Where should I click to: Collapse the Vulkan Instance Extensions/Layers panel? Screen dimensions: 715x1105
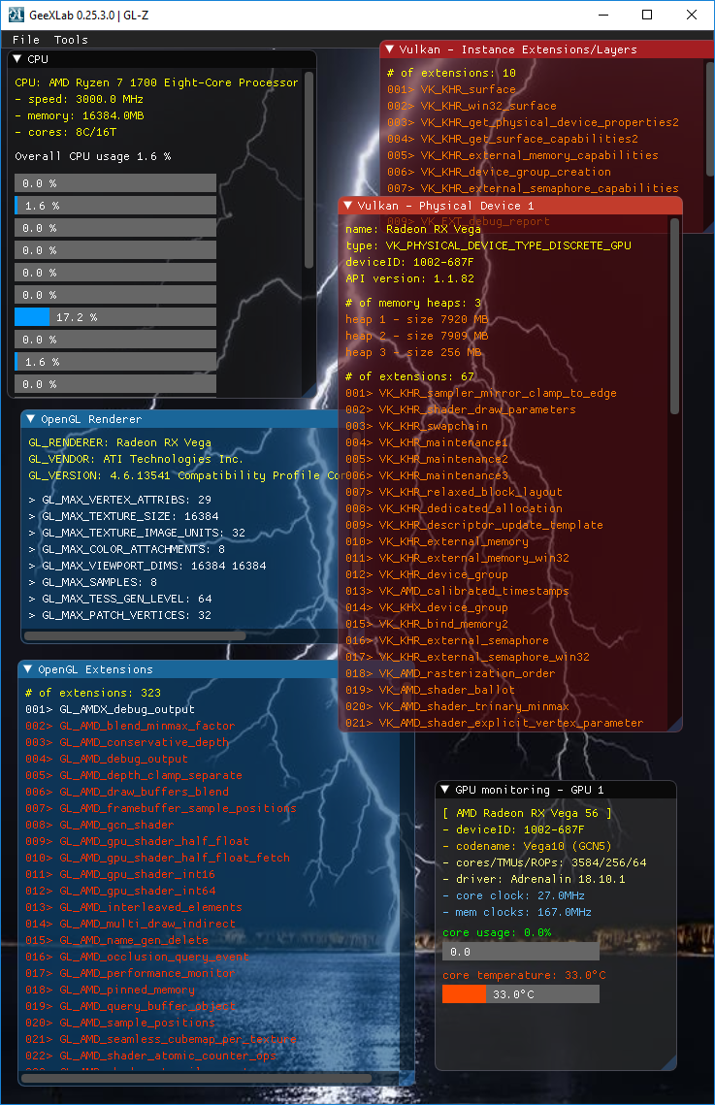[390, 49]
